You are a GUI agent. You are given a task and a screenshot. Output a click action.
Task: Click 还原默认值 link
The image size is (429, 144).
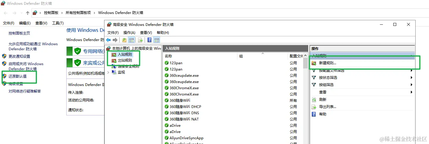pos(18,76)
